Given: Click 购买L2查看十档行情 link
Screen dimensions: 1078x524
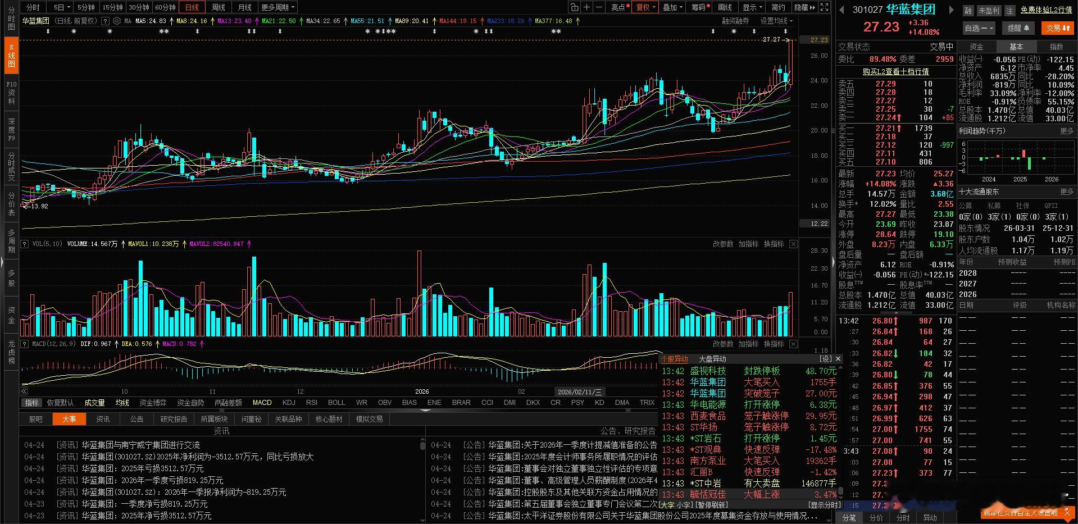Looking at the screenshot, I should tap(895, 71).
